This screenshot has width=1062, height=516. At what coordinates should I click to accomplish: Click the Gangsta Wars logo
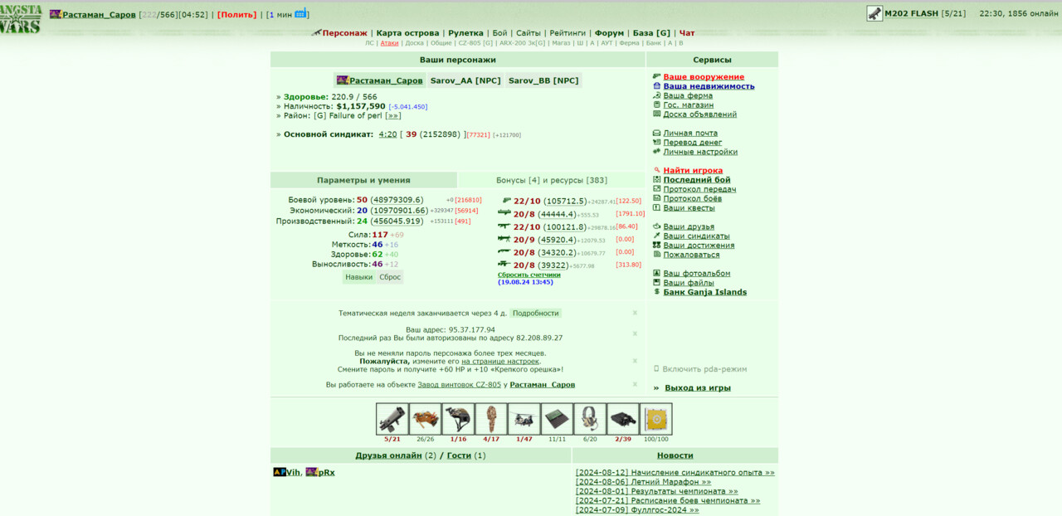click(21, 18)
